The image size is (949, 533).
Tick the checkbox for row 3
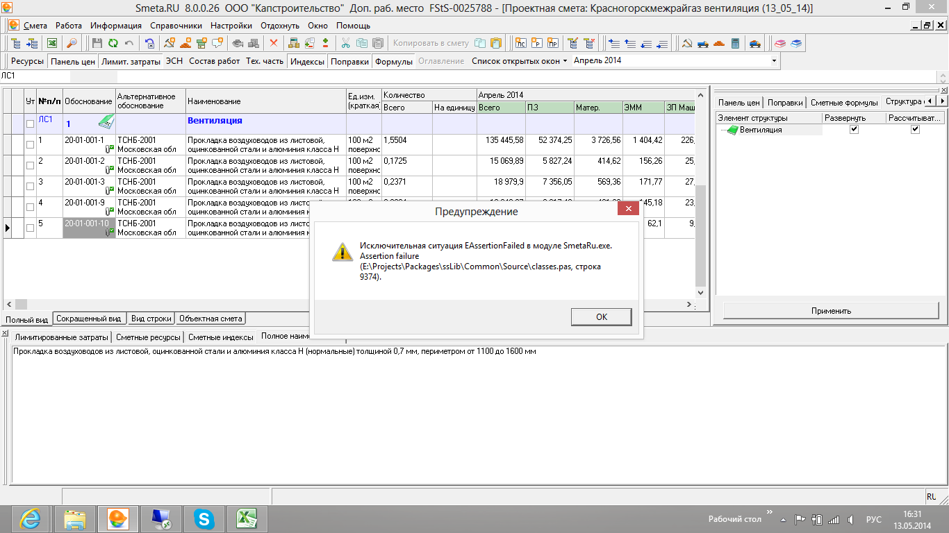point(30,187)
